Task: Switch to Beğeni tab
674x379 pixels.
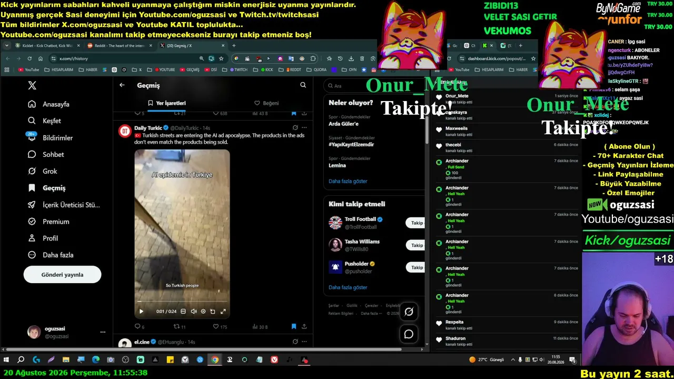Action: [x=266, y=103]
